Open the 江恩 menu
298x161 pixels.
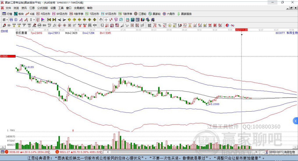coord(32,8)
